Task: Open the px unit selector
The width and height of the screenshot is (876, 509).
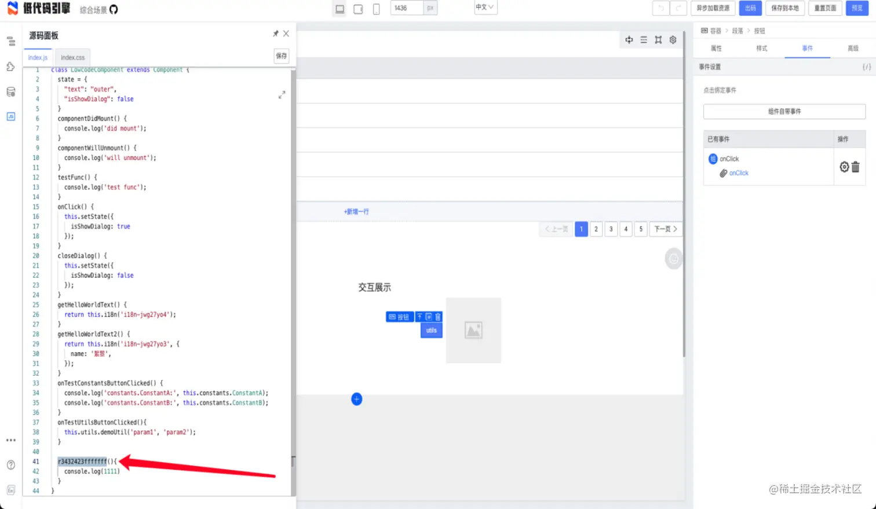Action: [430, 8]
